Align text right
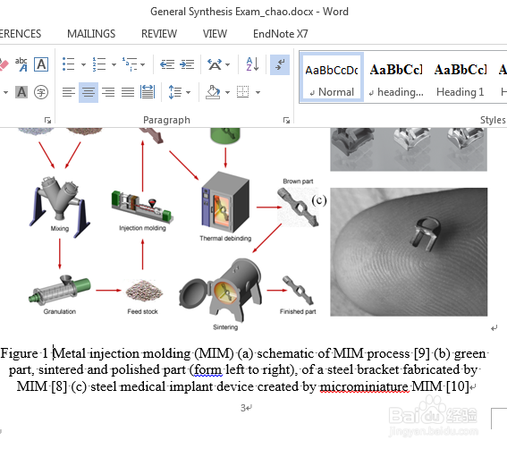507x449 pixels. (x=108, y=92)
